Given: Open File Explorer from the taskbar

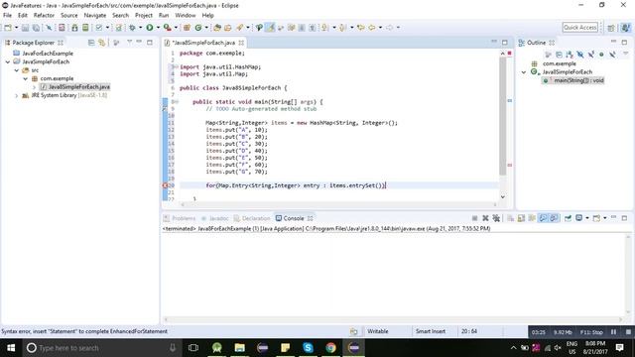Looking at the screenshot, I should [240, 348].
